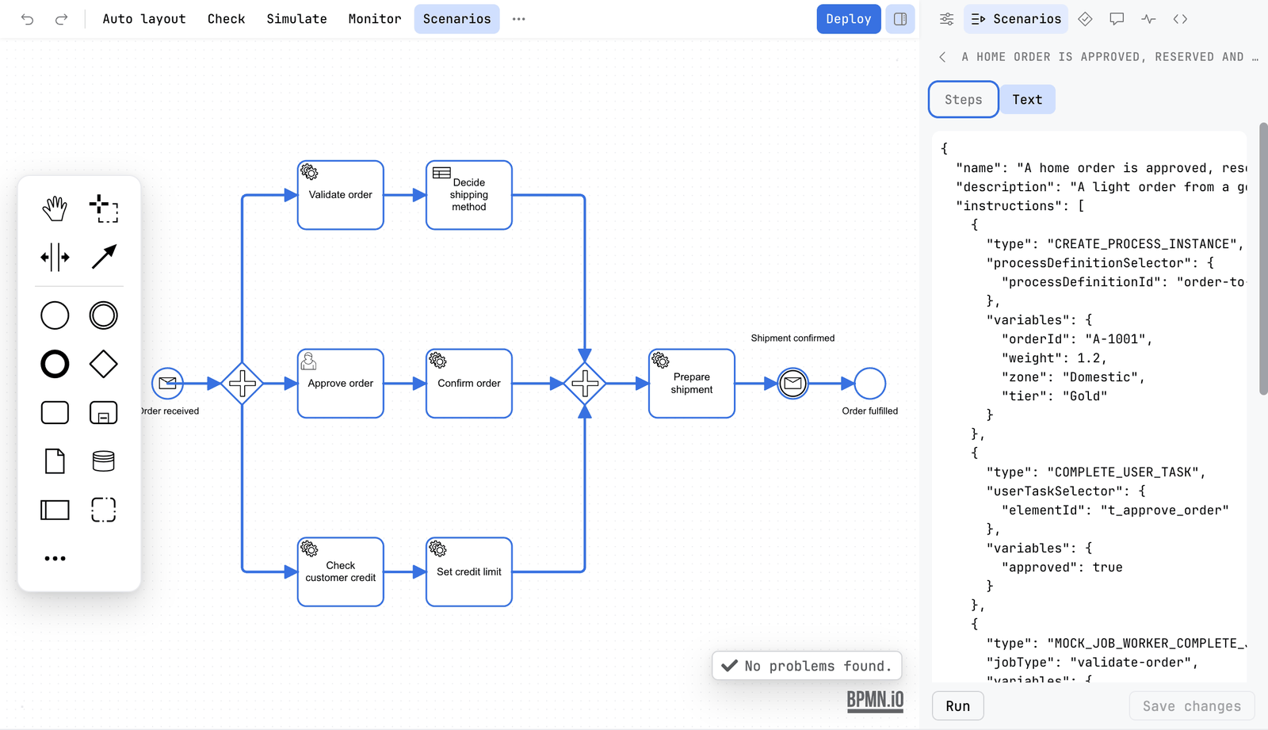Switch to the Steps tab
Image resolution: width=1268 pixels, height=730 pixels.
coord(964,100)
